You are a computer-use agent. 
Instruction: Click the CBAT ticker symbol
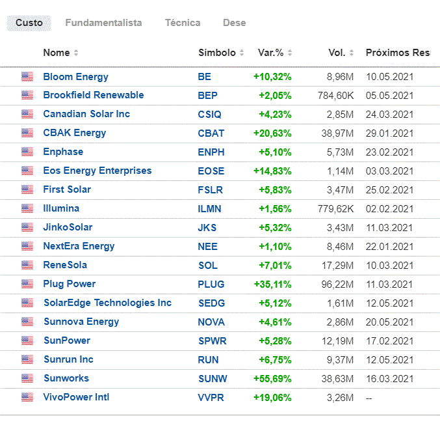211,133
